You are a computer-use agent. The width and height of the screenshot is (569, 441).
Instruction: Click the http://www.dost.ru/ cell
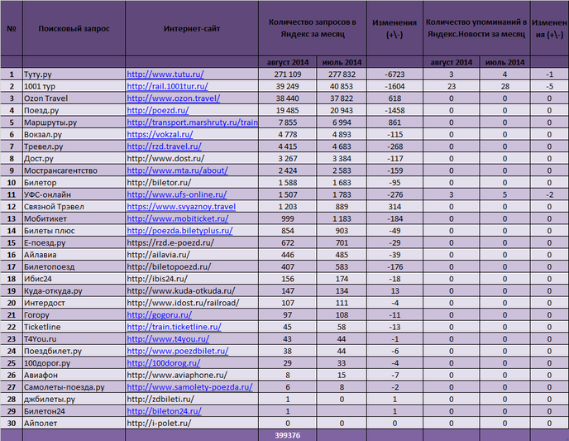point(192,158)
